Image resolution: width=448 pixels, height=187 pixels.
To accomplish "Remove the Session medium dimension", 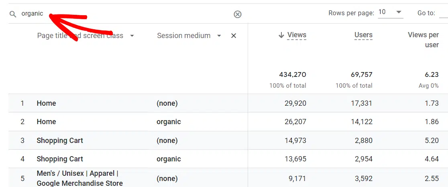I will click(234, 36).
